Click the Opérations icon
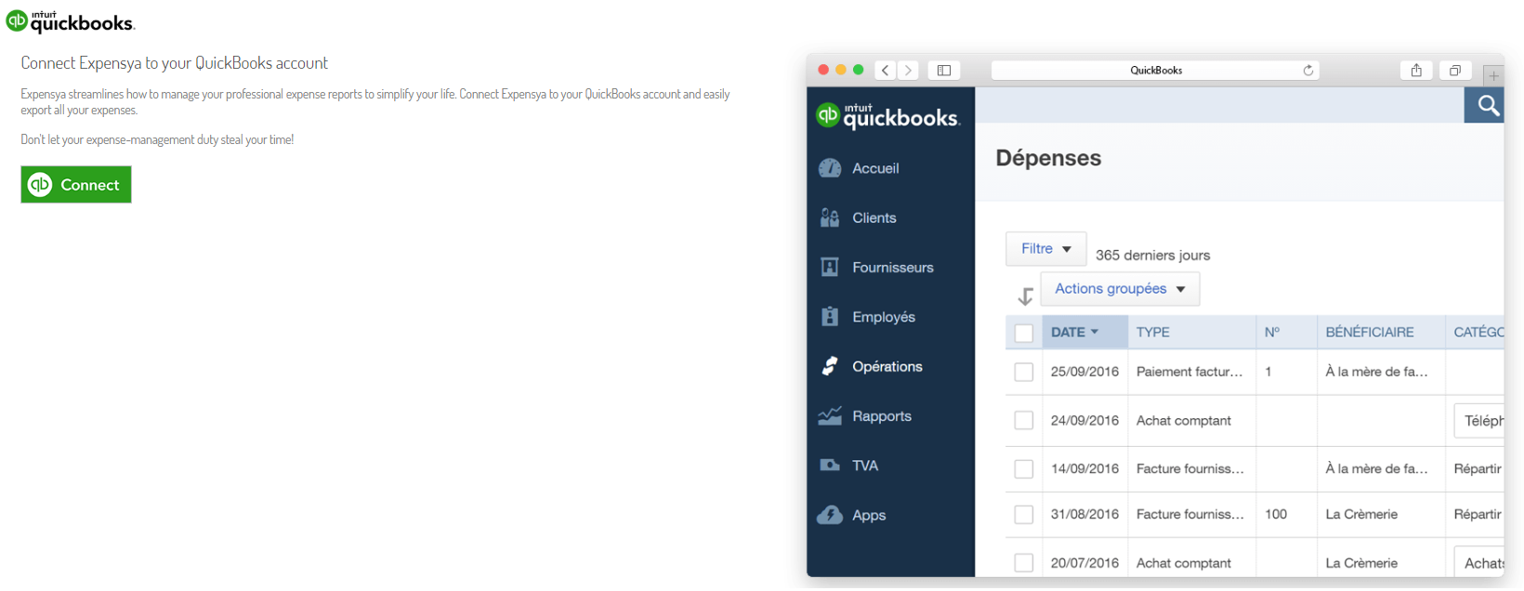This screenshot has width=1524, height=591. 830,366
